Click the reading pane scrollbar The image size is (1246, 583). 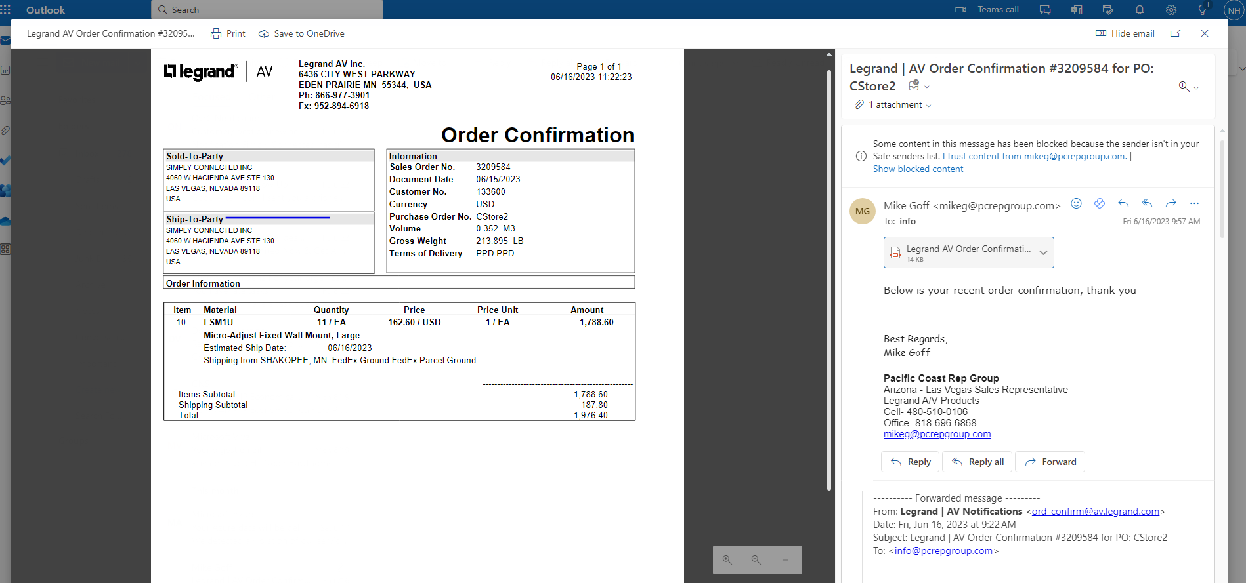[1222, 189]
